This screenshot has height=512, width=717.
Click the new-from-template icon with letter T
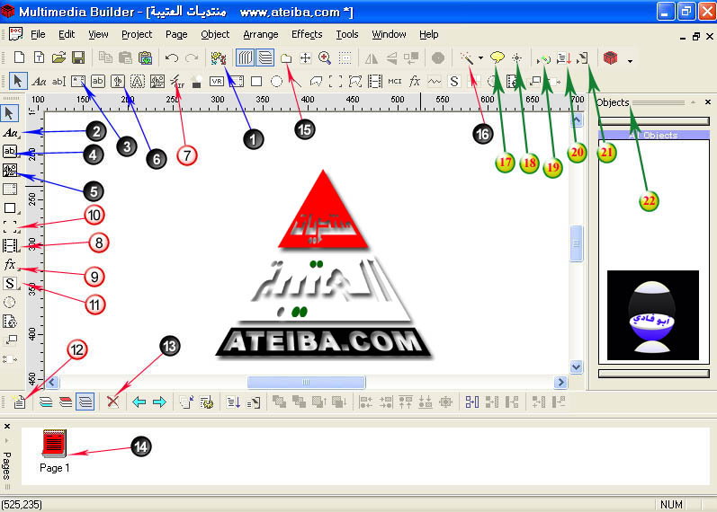point(39,57)
